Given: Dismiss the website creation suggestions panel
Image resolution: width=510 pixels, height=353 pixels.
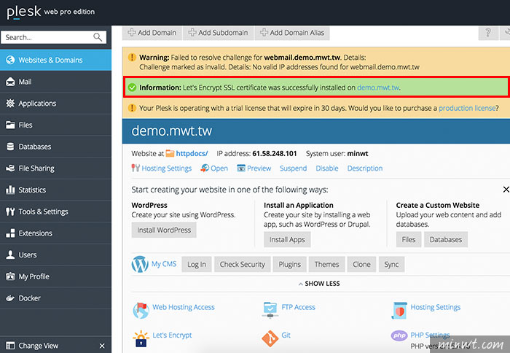Looking at the screenshot, I should point(506,190).
